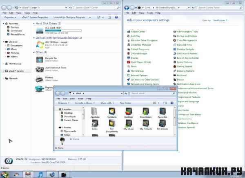The height and width of the screenshot is (178, 245).
Task: Click Uninstall or Change a Program
Action: click(69, 17)
